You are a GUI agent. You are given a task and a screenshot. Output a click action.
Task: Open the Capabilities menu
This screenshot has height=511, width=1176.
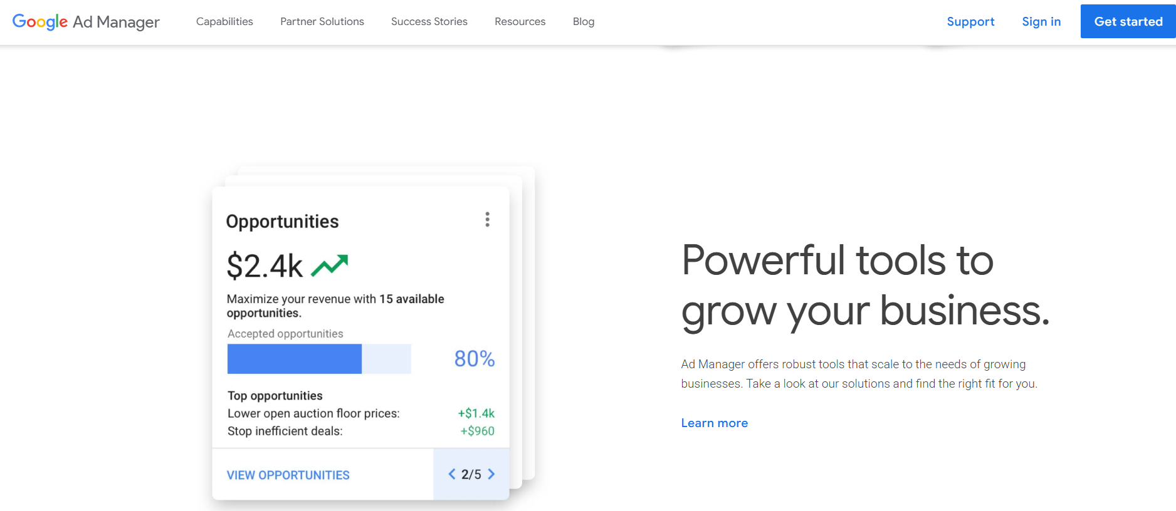tap(224, 21)
